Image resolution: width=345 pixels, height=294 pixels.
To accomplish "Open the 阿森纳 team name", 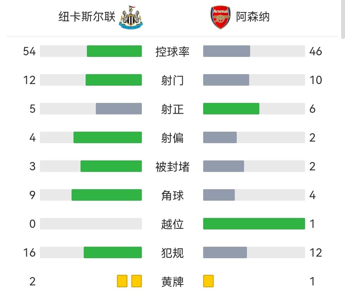I will [253, 17].
